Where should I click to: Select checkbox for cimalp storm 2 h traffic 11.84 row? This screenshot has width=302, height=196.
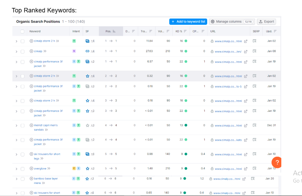coord(22,41)
